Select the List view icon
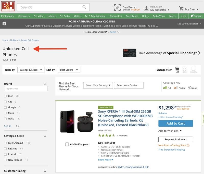Image resolution: width=204 pixels, height=174 pixels. [177, 69]
